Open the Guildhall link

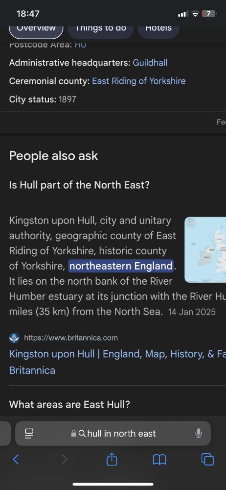[150, 63]
